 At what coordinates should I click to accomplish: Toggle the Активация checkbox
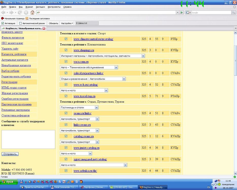[3, 23]
